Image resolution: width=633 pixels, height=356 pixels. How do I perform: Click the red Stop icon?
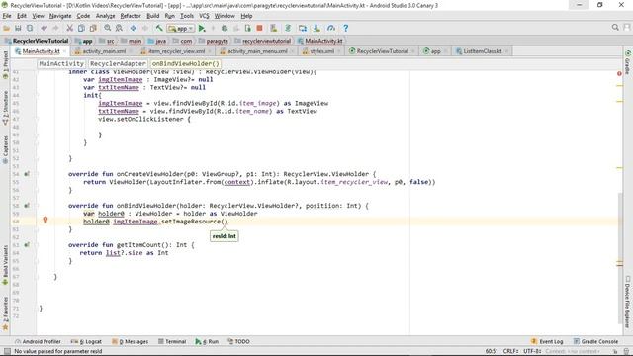point(259,28)
